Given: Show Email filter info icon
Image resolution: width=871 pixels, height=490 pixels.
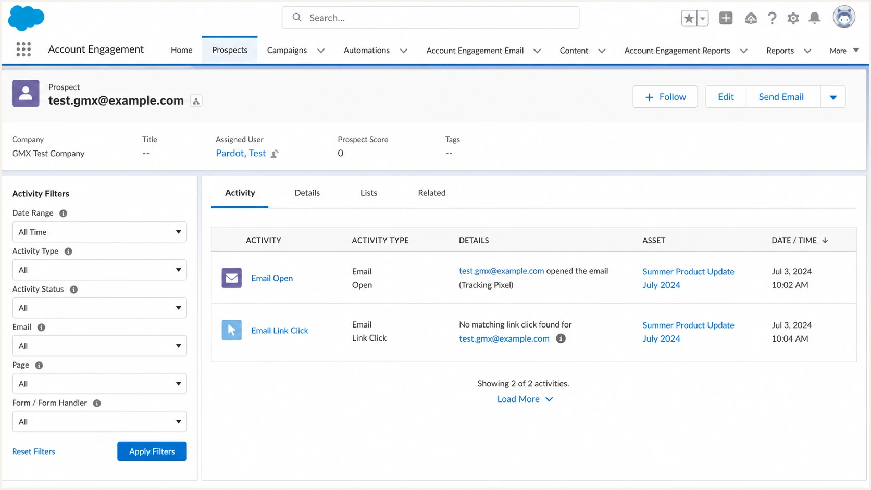Looking at the screenshot, I should (x=41, y=327).
